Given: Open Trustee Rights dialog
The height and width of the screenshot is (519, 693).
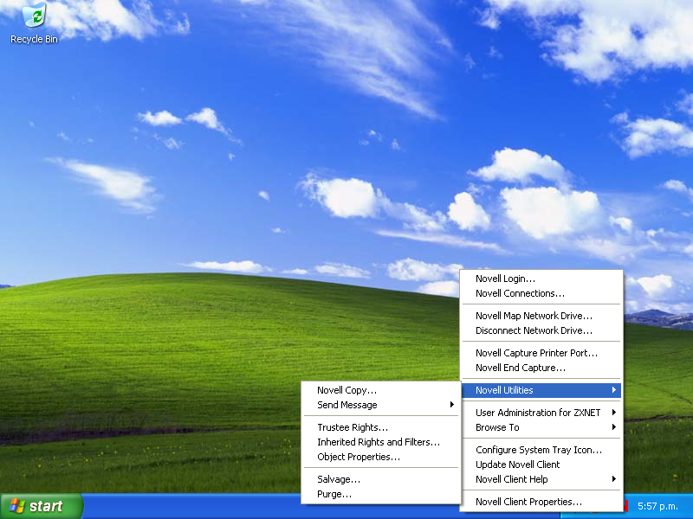Looking at the screenshot, I should click(381, 427).
